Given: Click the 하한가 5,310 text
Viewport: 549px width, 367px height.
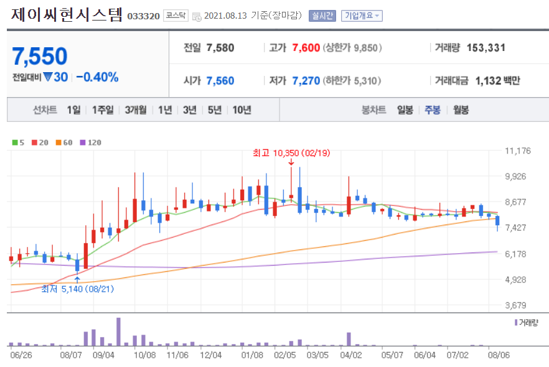Looking at the screenshot, I should 352,81.
